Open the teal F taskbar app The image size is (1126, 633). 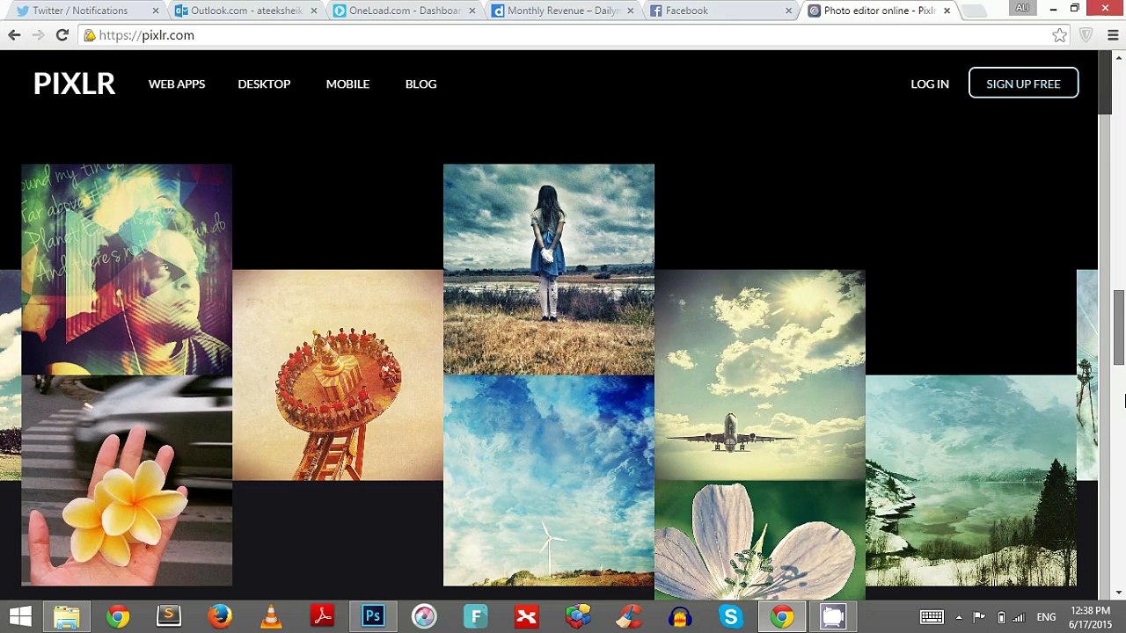475,616
